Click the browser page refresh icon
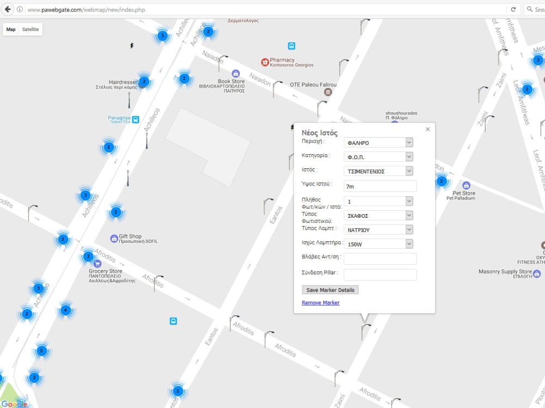Screen dimensions: 545x408 [x=513, y=9]
